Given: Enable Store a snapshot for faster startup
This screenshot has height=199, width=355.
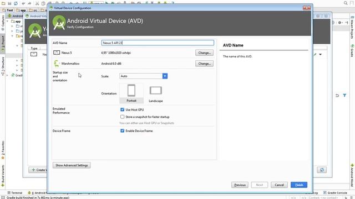Looking at the screenshot, I should 122,117.
